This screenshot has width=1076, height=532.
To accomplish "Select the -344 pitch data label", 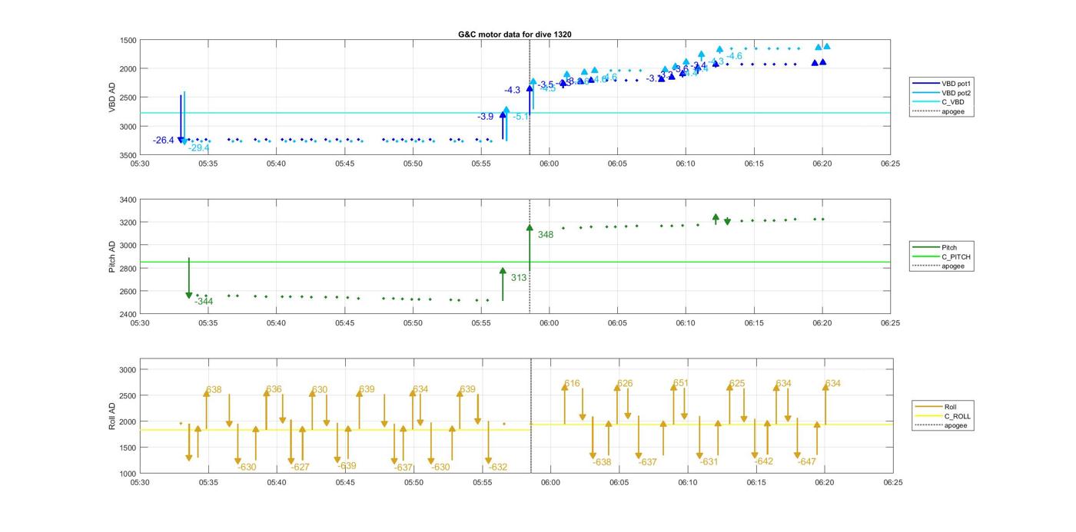I will pyautogui.click(x=204, y=302).
